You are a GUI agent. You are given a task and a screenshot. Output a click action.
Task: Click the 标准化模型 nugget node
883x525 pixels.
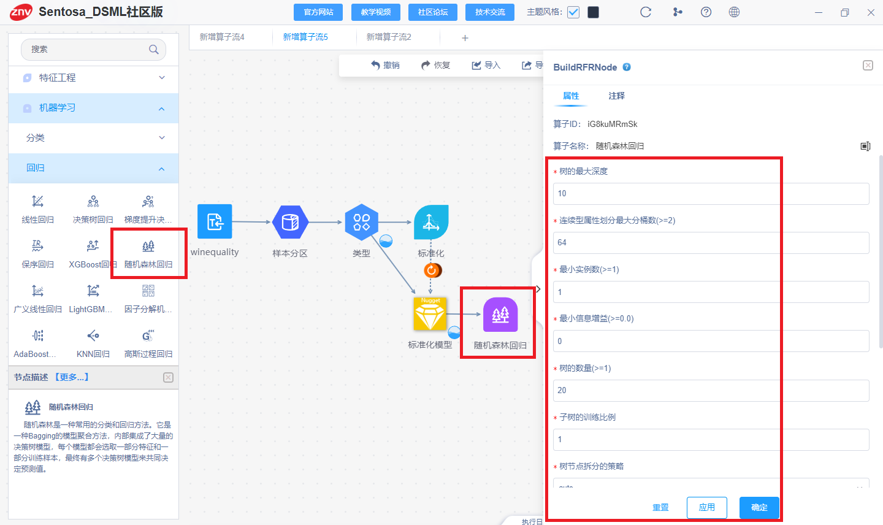pyautogui.click(x=430, y=315)
